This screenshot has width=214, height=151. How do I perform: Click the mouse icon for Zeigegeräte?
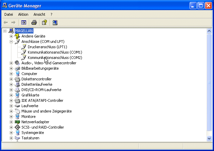click(17, 111)
